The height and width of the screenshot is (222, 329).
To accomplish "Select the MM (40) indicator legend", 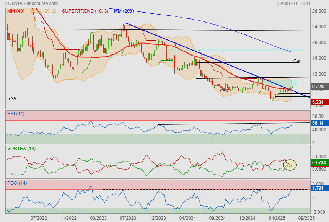I will click(x=16, y=11).
